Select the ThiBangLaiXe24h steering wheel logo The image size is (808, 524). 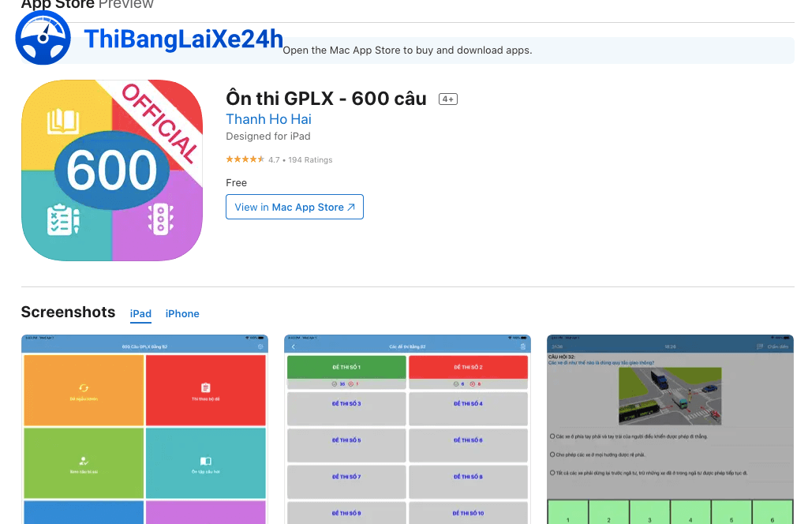43,37
